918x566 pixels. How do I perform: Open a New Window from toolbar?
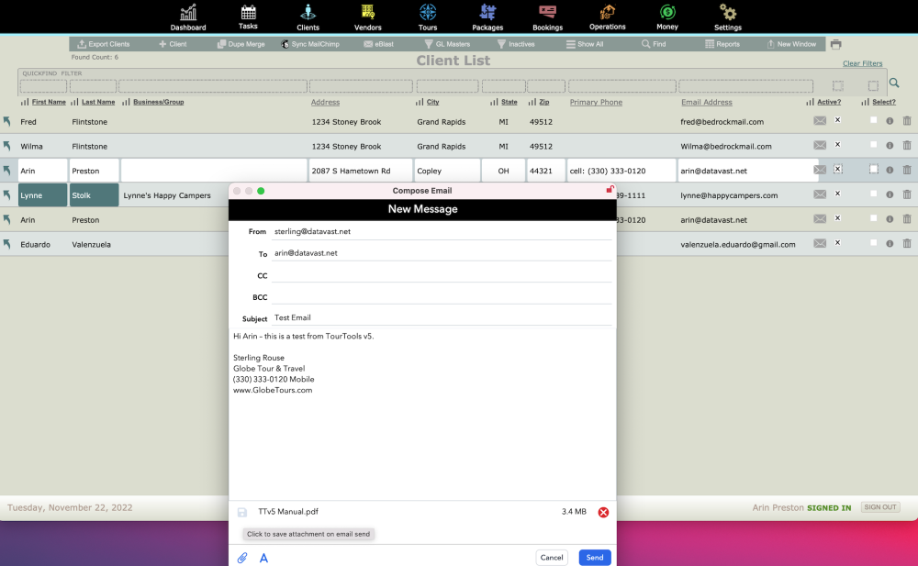pos(791,44)
